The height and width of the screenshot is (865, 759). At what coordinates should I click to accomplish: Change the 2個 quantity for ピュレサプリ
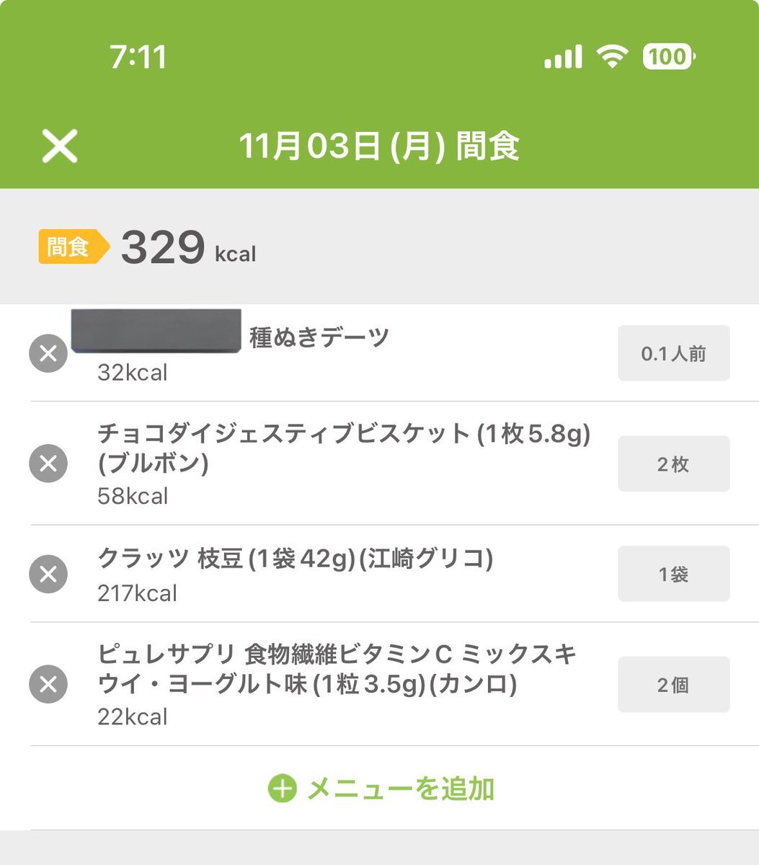[x=673, y=684]
